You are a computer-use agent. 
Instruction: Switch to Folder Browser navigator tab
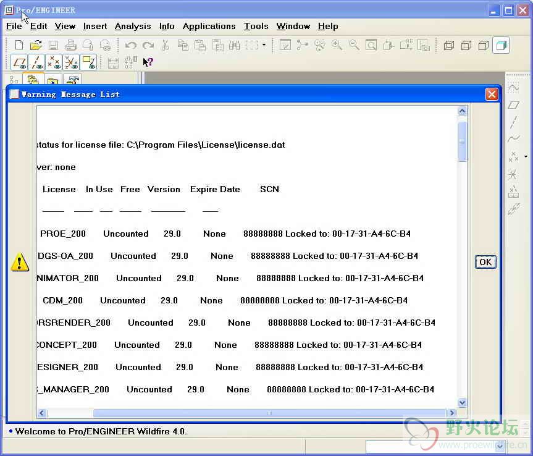click(x=33, y=80)
